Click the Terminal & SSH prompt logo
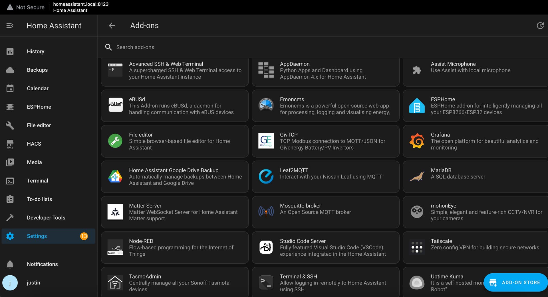This screenshot has height=297, width=548. (x=266, y=282)
